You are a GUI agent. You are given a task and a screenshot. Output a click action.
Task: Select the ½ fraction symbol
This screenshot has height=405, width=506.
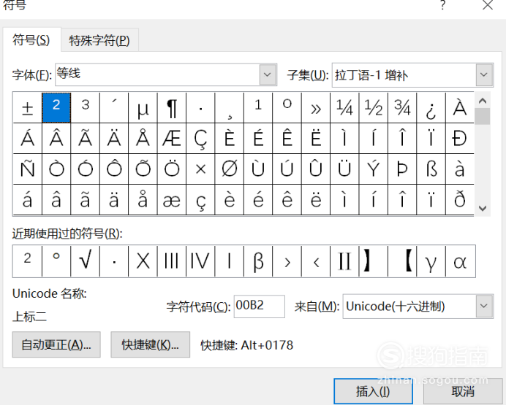[x=374, y=107]
